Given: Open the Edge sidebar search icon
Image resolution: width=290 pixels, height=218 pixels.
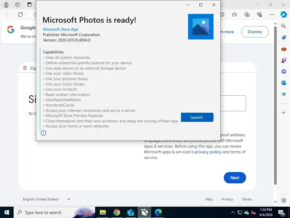Looking at the screenshot, I should 283,26.
